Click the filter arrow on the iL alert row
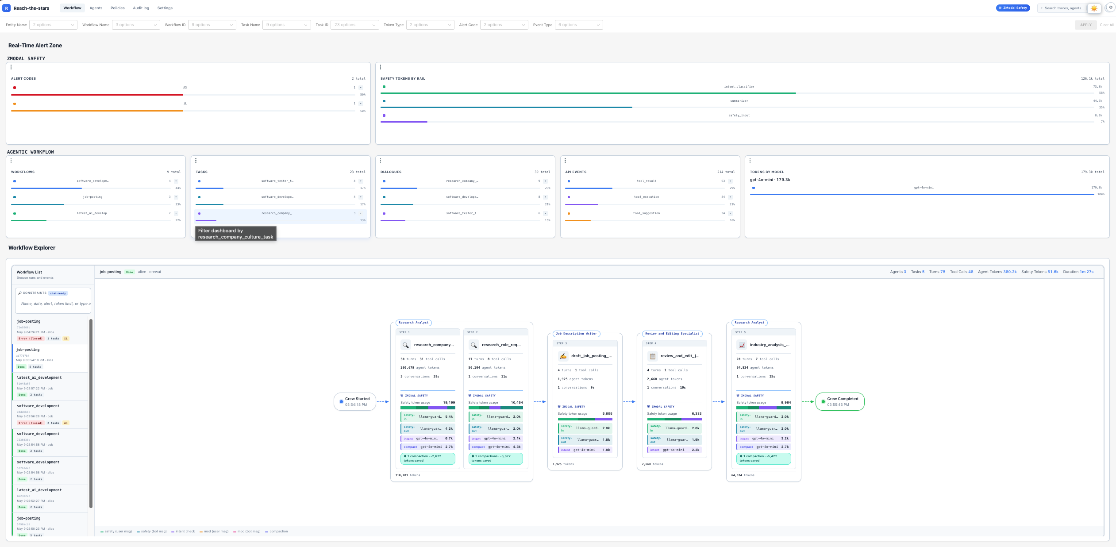1116x547 pixels. (361, 104)
